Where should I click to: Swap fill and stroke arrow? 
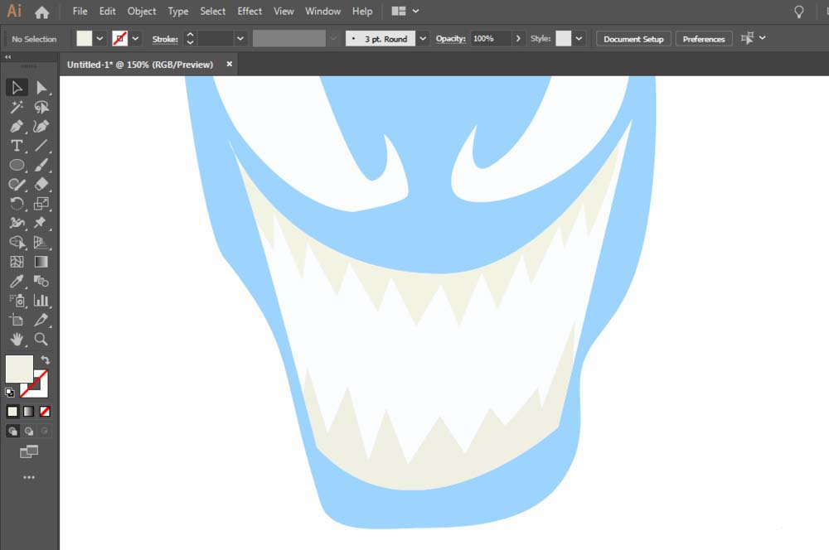46,360
